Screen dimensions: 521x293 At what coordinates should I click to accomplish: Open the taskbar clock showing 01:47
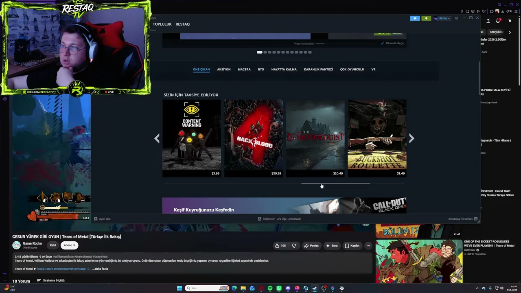pyautogui.click(x=512, y=288)
